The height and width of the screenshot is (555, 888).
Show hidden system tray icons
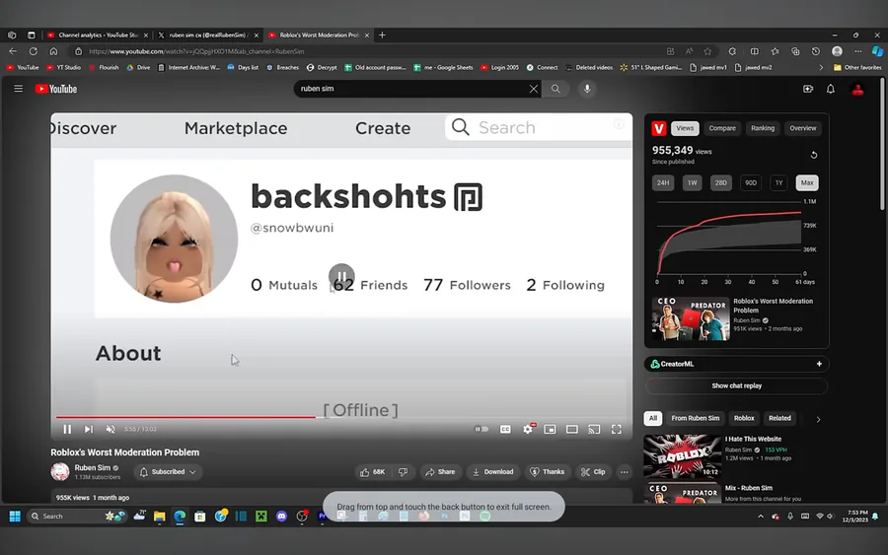[x=761, y=516]
